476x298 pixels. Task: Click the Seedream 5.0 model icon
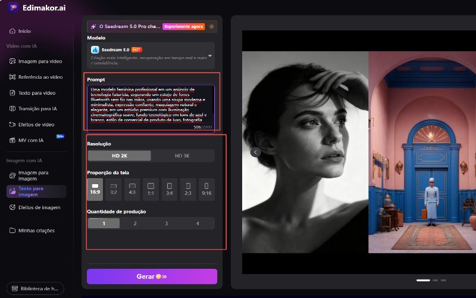click(x=95, y=49)
